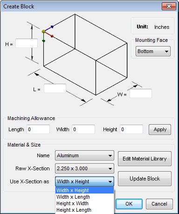
Task: Confirm with the OK button
Action: (129, 204)
